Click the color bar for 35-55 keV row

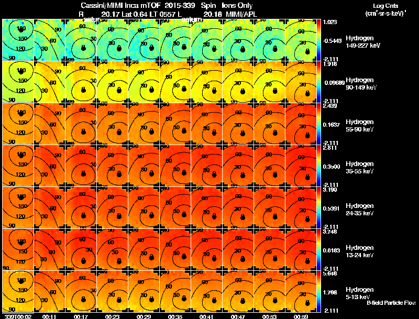point(318,166)
